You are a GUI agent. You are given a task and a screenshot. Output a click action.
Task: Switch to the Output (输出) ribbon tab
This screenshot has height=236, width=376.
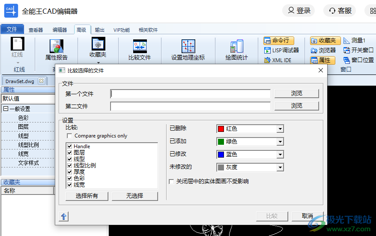coord(99,30)
